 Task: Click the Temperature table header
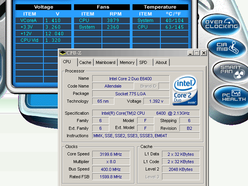(x=160, y=7)
